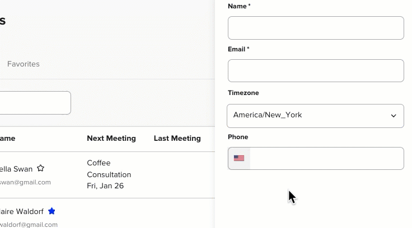Click the Timezone field label
The width and height of the screenshot is (412, 228).
244,93
